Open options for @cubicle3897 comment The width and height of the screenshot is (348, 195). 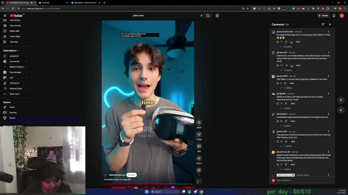(328, 76)
